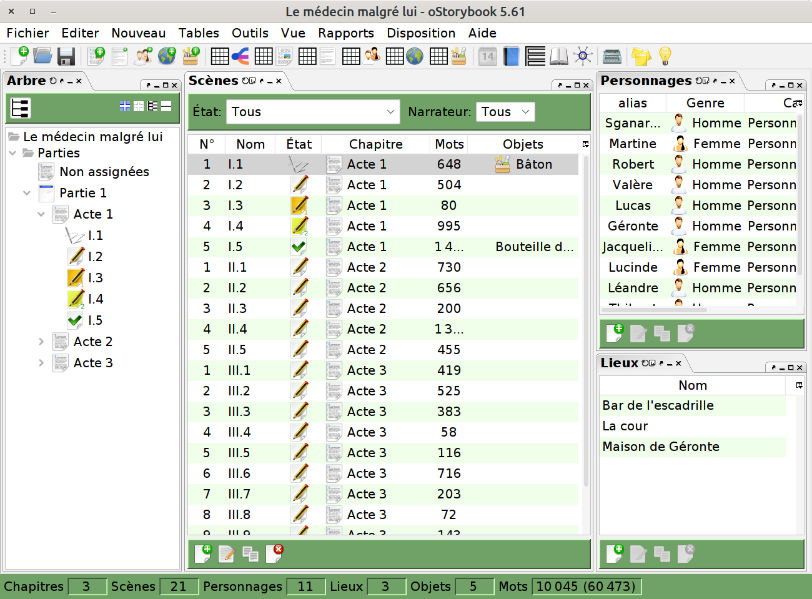This screenshot has width=812, height=599.
Task: Open the typewriter mode
Action: [612, 56]
